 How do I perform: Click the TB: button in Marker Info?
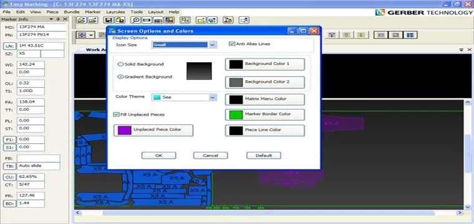10,166
